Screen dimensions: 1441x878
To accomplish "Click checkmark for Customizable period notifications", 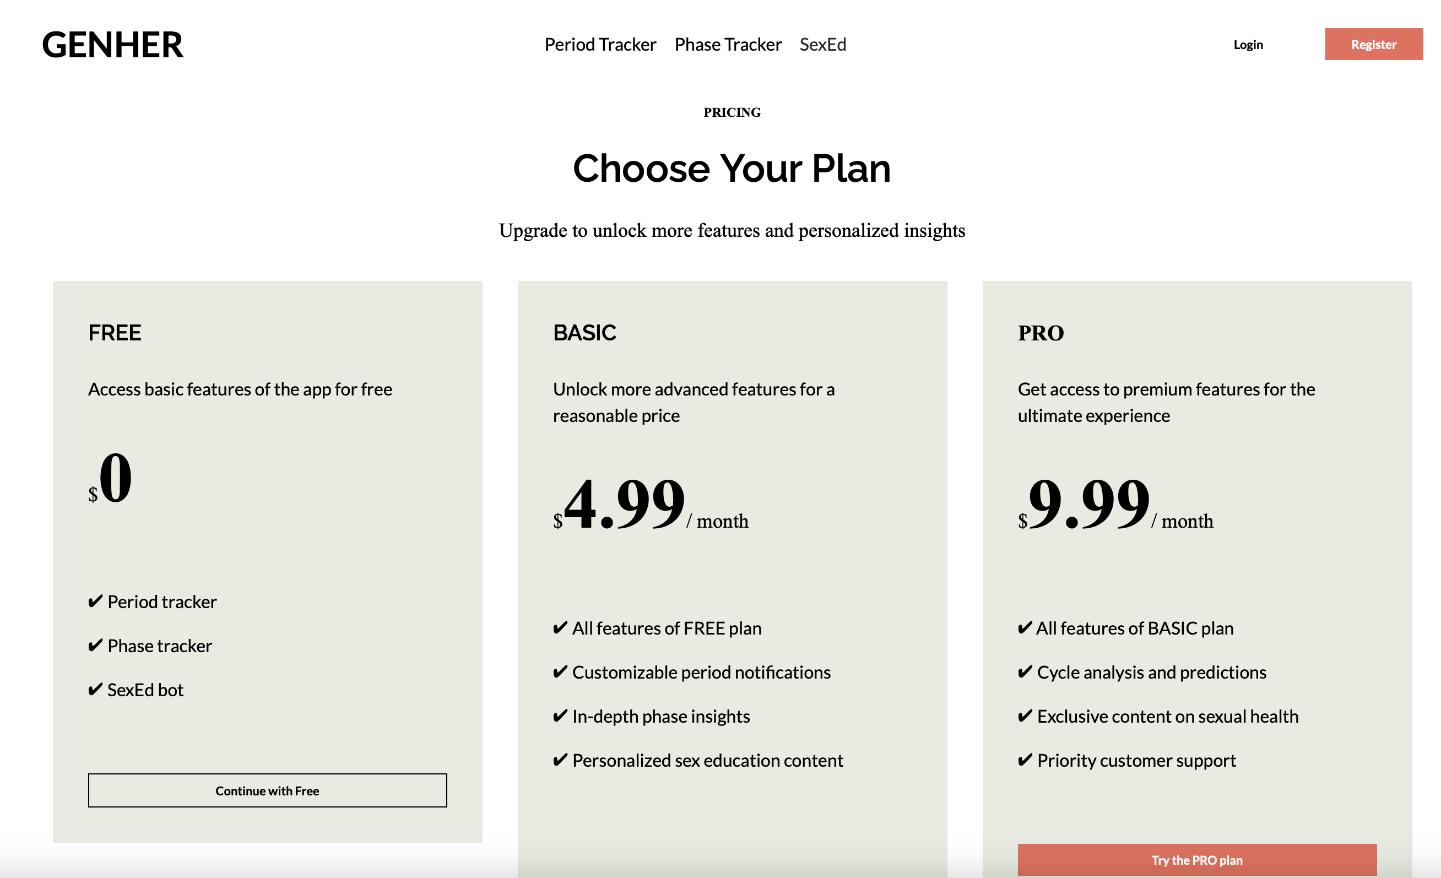I will 560,671.
